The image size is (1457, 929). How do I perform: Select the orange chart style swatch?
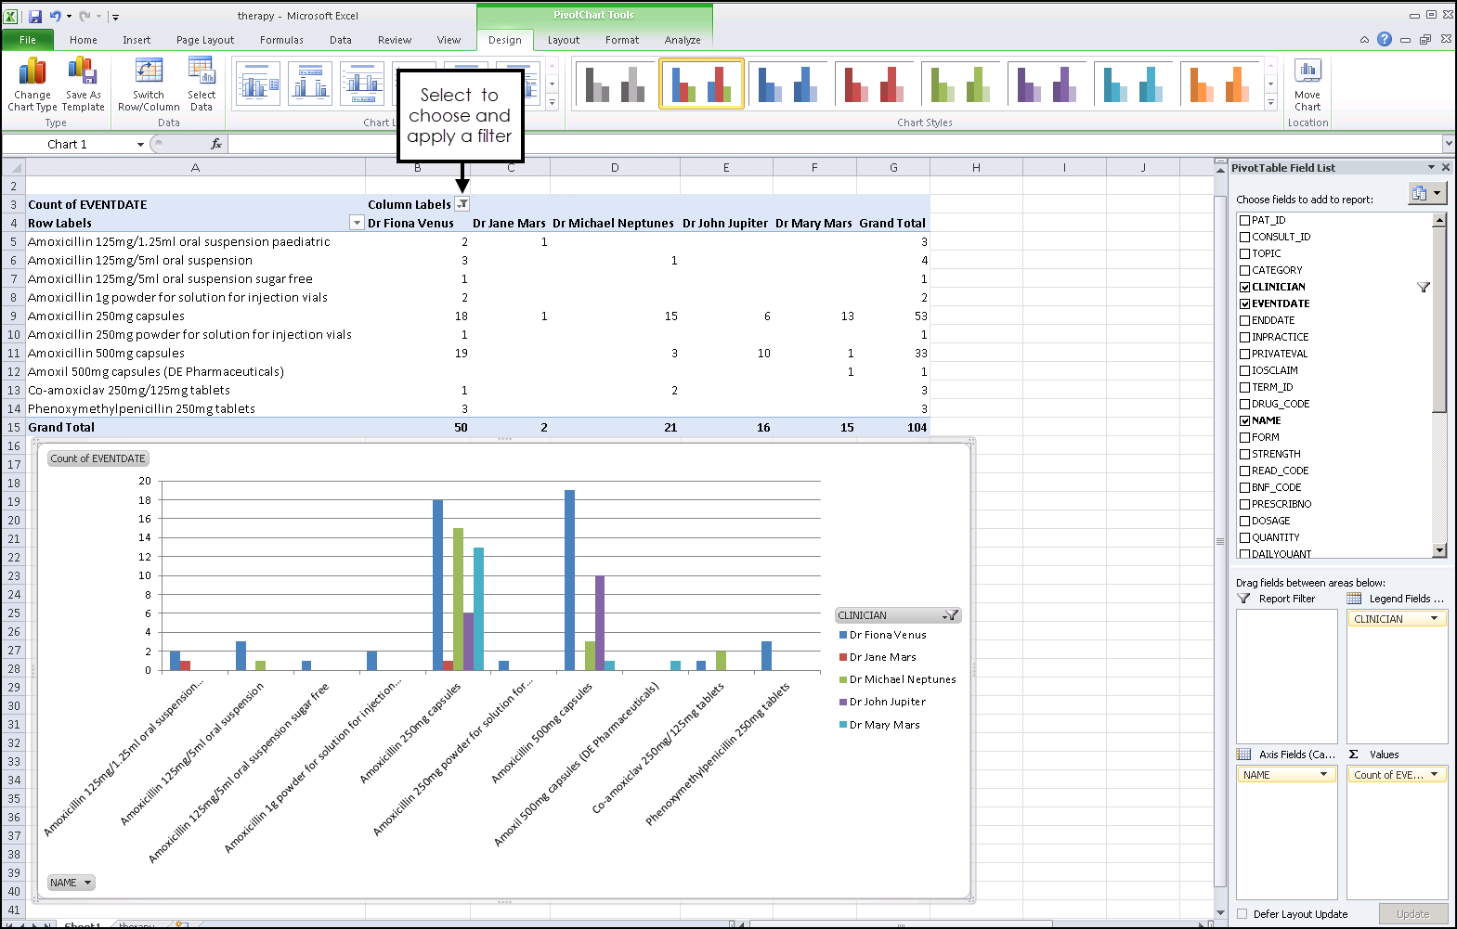(x=1219, y=84)
